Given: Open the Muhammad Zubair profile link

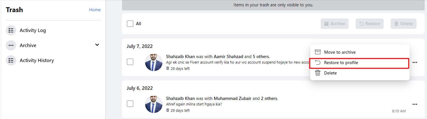Looking at the screenshot, I should 232,98.
